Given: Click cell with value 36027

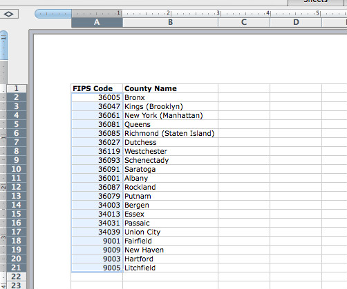Looking at the screenshot, I should coord(97,142).
